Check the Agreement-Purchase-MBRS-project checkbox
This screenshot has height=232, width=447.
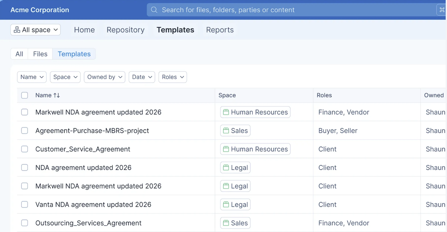24,131
